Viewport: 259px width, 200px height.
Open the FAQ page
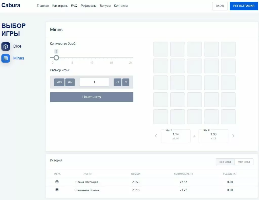click(x=74, y=6)
